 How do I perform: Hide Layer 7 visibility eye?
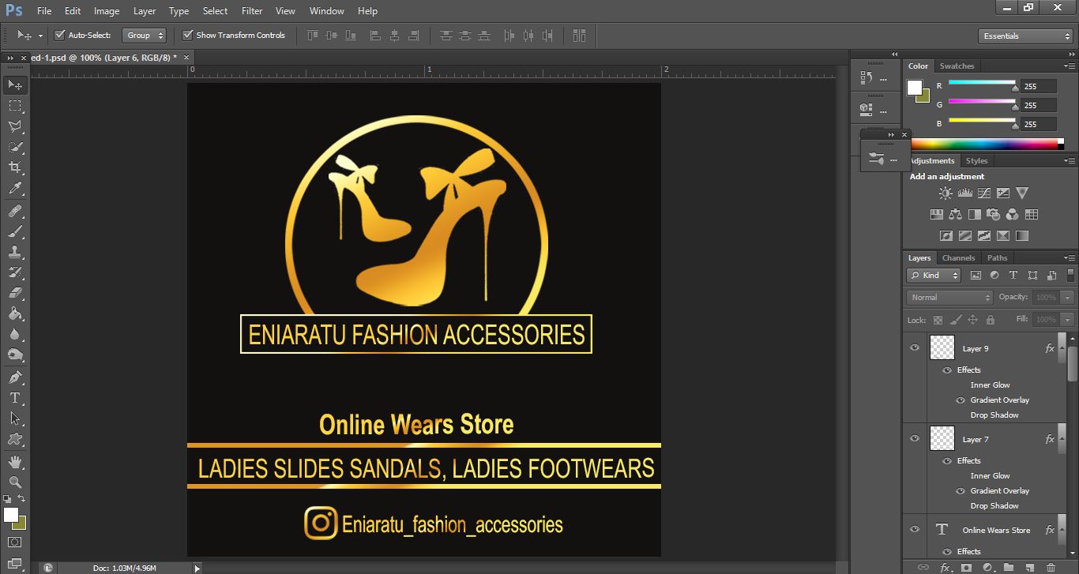915,438
